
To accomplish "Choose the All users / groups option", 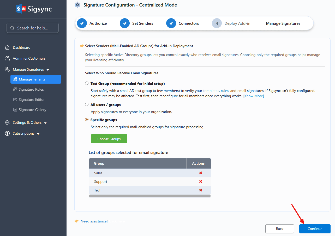I will 87,104.
